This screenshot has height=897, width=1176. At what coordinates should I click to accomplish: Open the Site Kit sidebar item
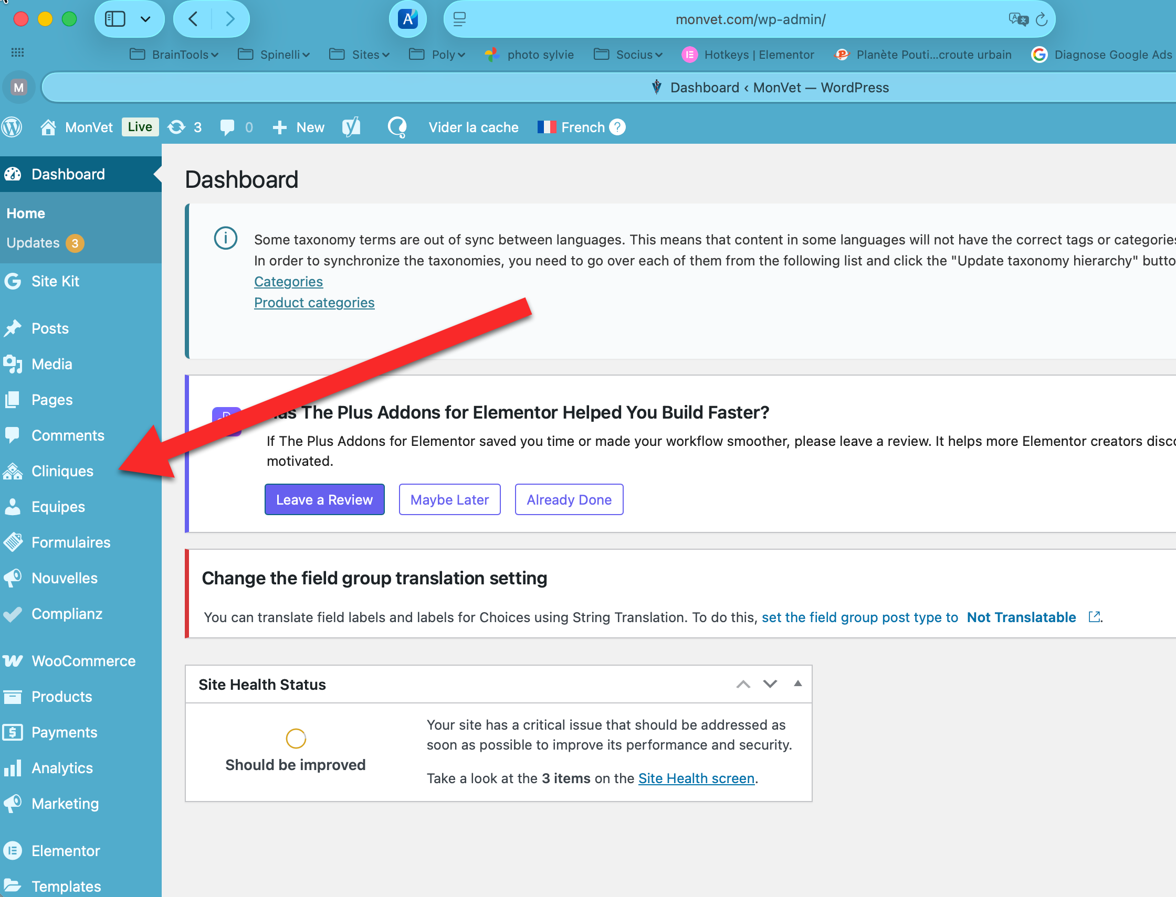pos(55,281)
